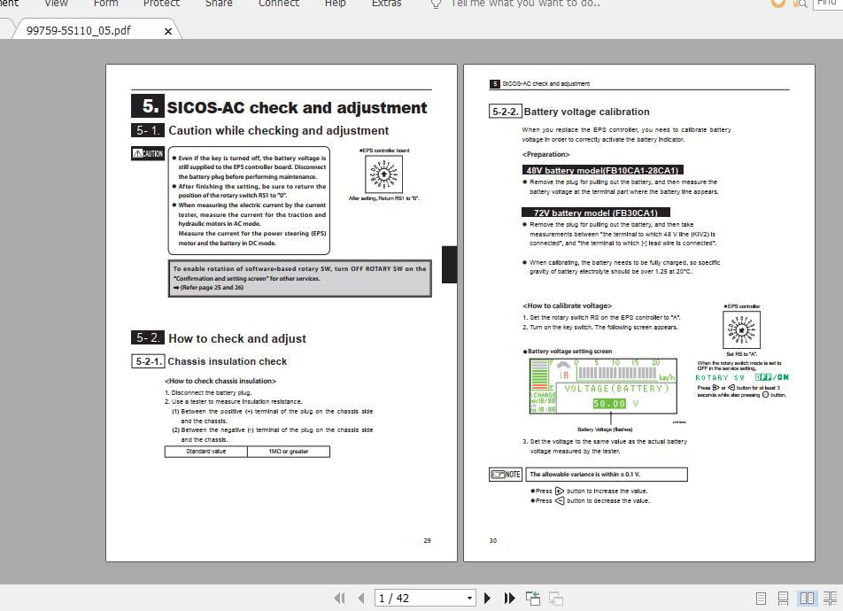This screenshot has width=843, height=611.
Task: Click the '72V battery model (FB30CA1)' label
Action: (x=596, y=213)
